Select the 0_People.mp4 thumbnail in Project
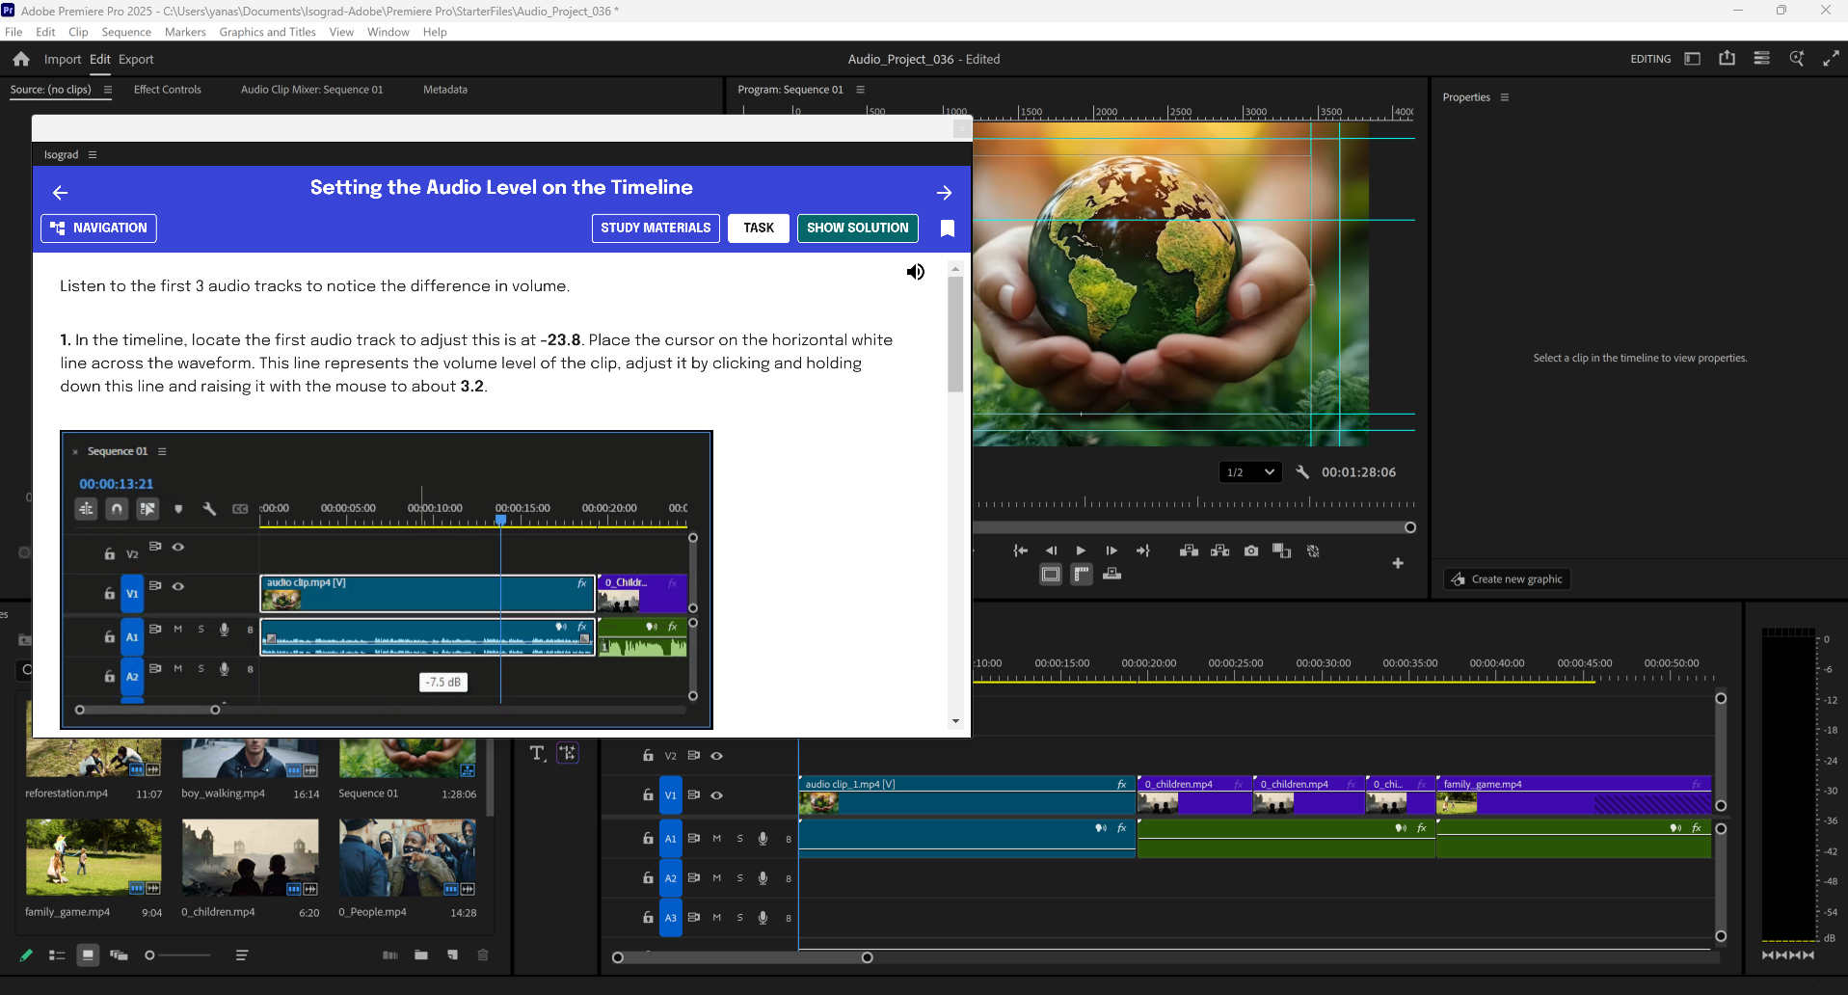 [x=407, y=858]
